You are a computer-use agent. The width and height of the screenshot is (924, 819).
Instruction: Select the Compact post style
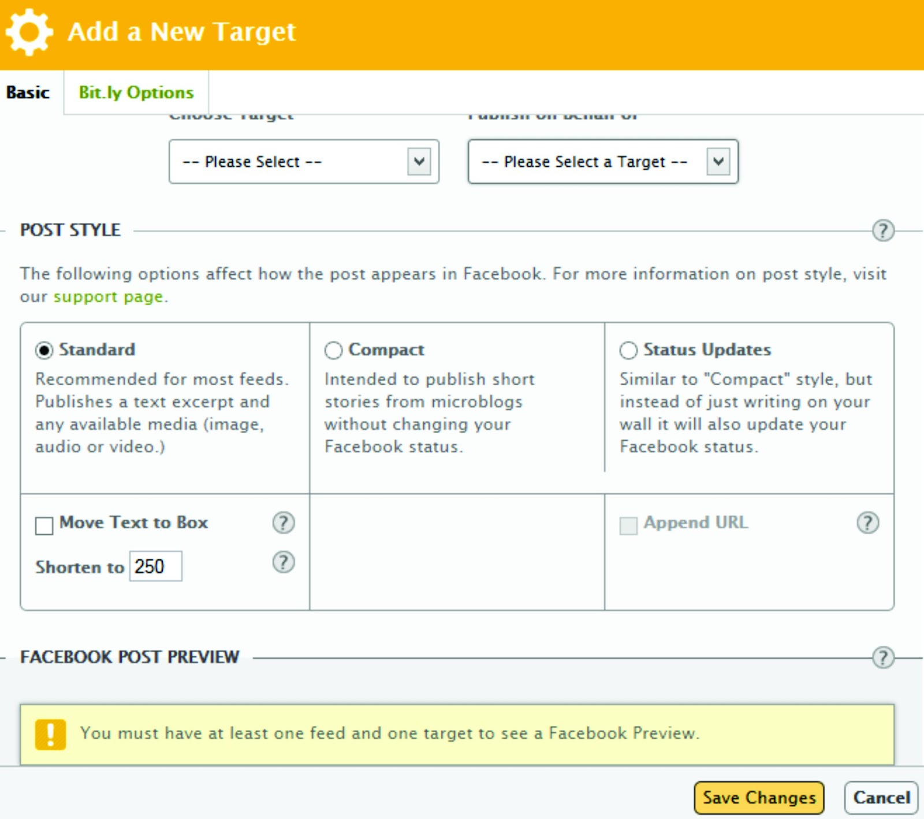333,350
